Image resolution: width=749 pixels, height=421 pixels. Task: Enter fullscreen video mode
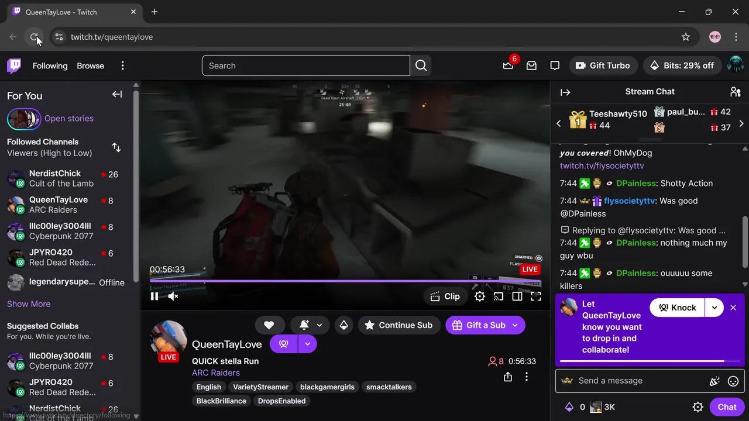[536, 296]
